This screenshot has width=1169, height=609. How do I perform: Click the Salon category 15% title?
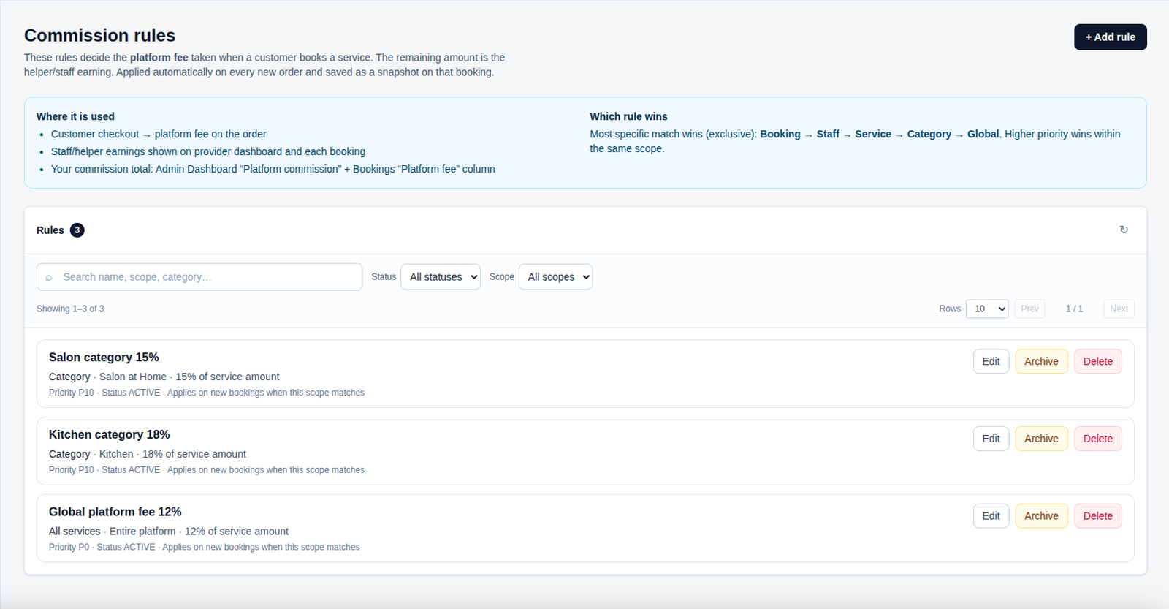click(104, 358)
